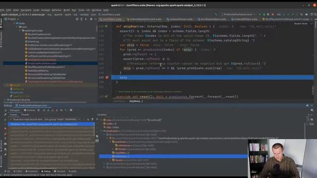
Task: Click the red stop icon in top toolbar
Action: [272, 14]
